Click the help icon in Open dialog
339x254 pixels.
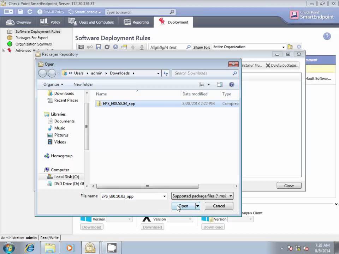(231, 84)
